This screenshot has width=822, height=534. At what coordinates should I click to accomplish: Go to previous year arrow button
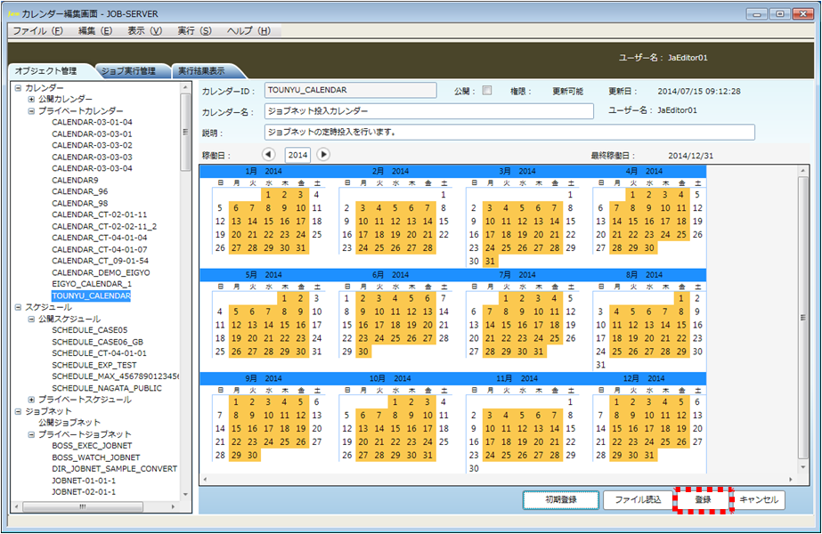point(268,155)
